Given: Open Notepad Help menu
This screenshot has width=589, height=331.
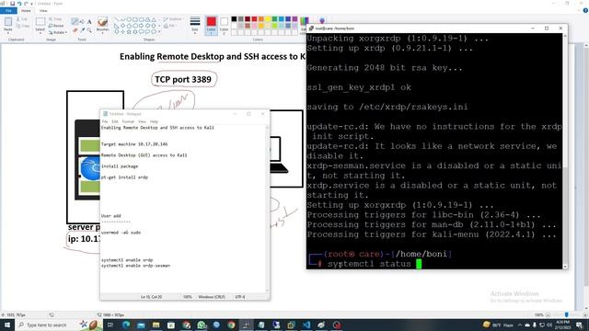Looking at the screenshot, I should (x=154, y=121).
